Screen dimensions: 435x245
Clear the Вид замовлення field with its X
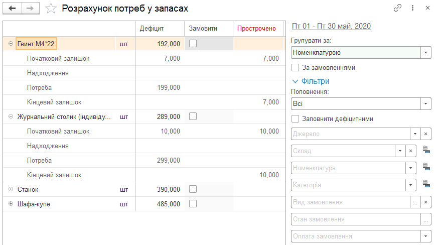(426, 202)
